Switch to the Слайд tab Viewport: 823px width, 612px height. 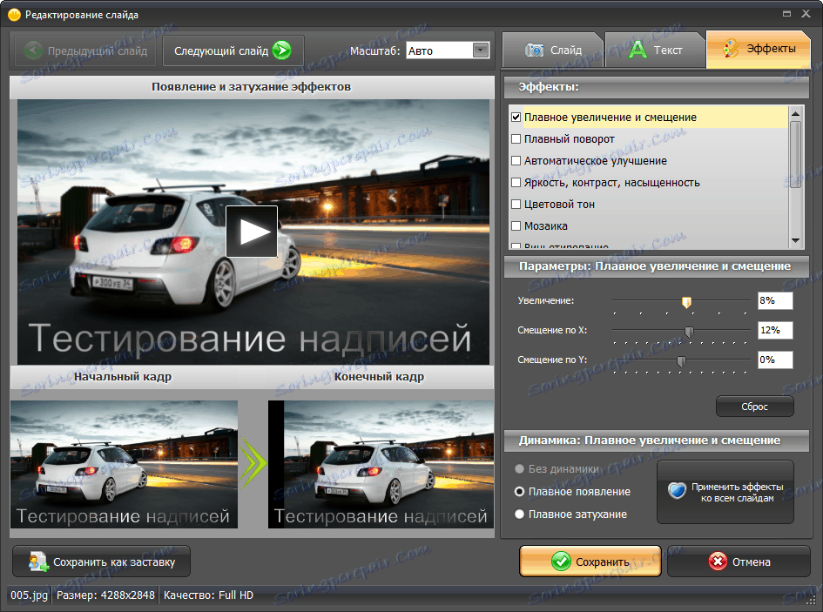click(552, 50)
